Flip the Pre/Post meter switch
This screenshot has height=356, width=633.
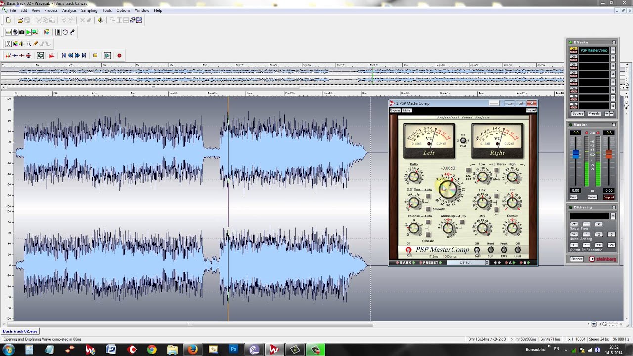coord(463,140)
